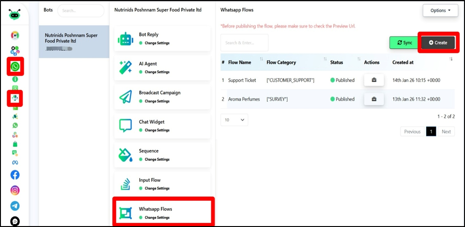Select the Telegram sidebar icon
This screenshot has height=227, width=465.
15,206
